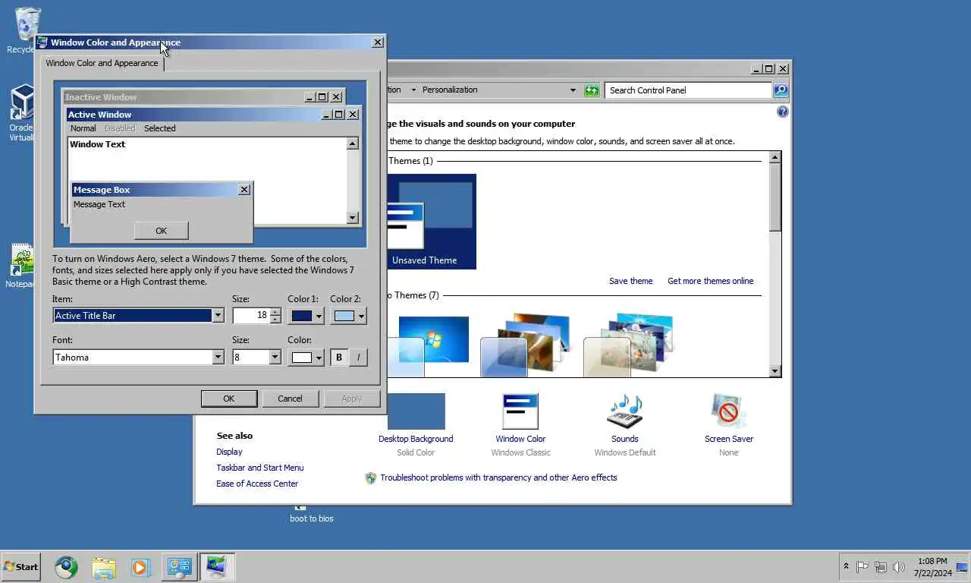Click themes list scroll down arrow
Image resolution: width=971 pixels, height=583 pixels.
click(775, 371)
